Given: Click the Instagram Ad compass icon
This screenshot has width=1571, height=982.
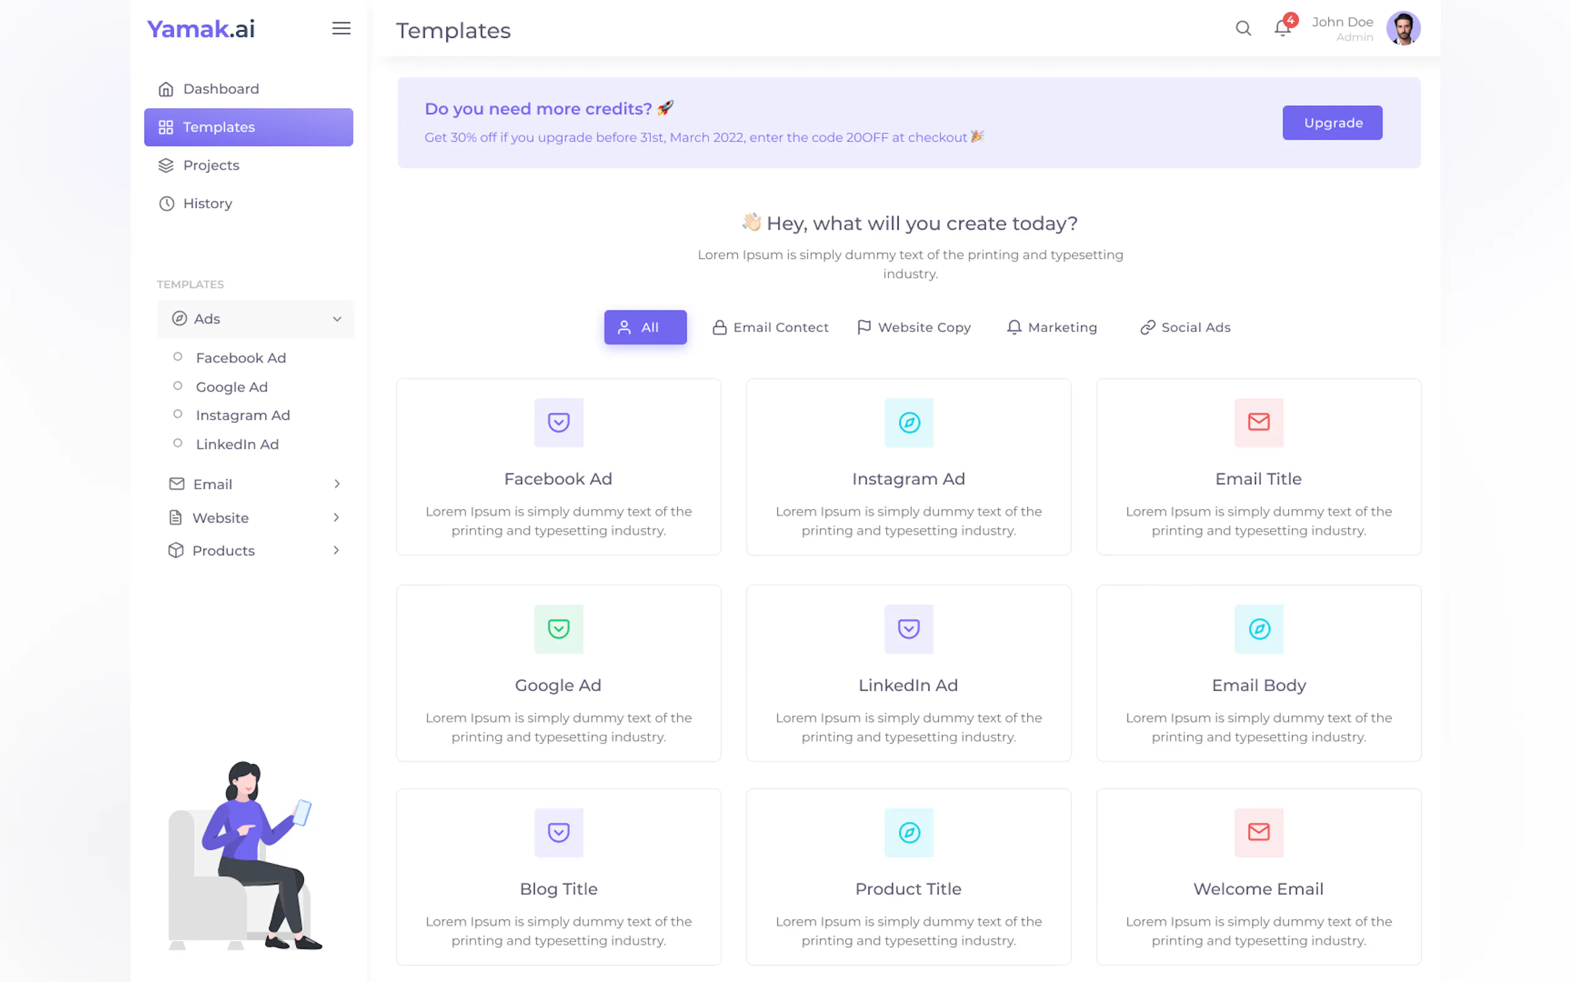Looking at the screenshot, I should point(909,423).
